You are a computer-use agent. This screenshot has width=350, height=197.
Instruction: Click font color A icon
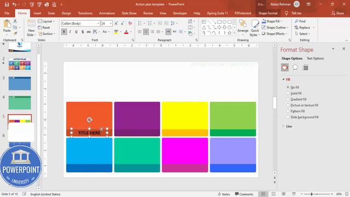[x=126, y=32]
